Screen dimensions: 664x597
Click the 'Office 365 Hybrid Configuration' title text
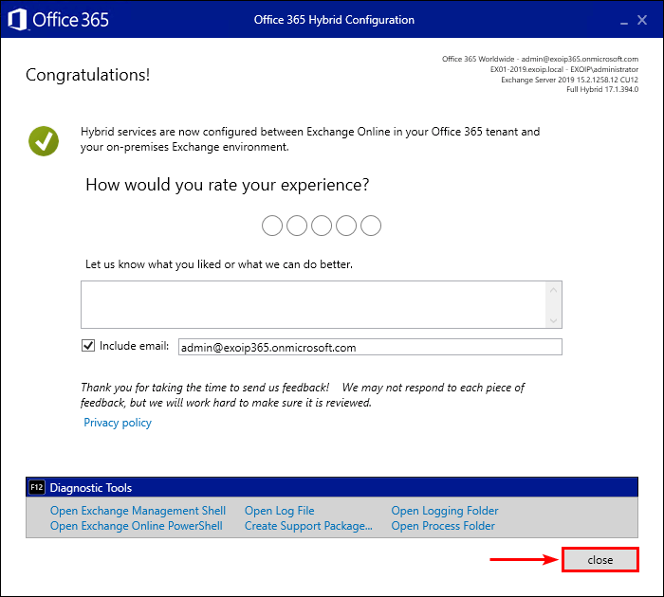(x=334, y=20)
